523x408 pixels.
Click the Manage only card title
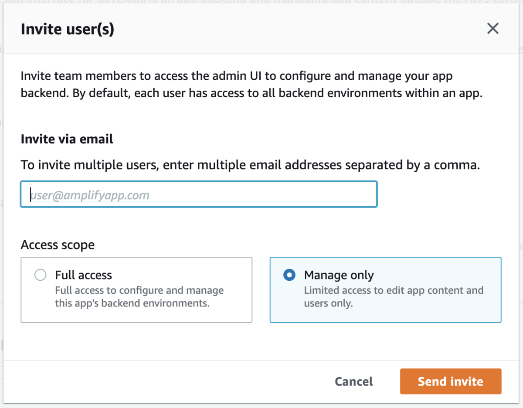coord(339,275)
